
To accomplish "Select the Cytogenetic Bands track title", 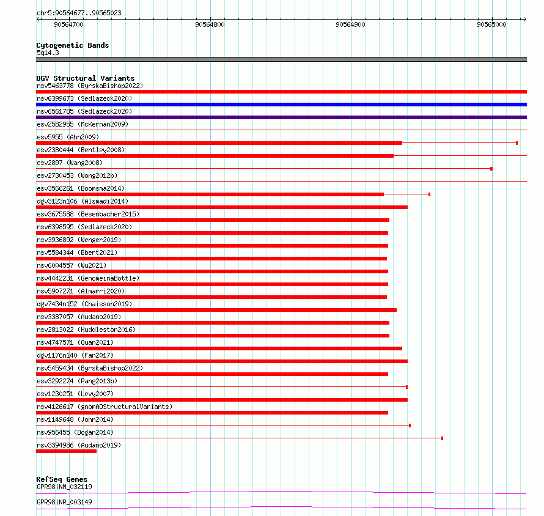I will (73, 45).
